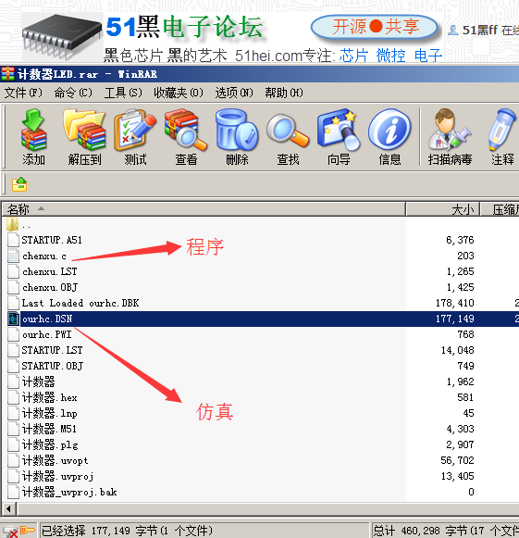
Task: Click the horizontal scrollbar track
Action: pyautogui.click(x=267, y=508)
